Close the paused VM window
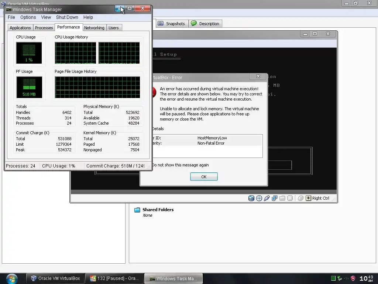The image size is (378, 284). pos(328,34)
